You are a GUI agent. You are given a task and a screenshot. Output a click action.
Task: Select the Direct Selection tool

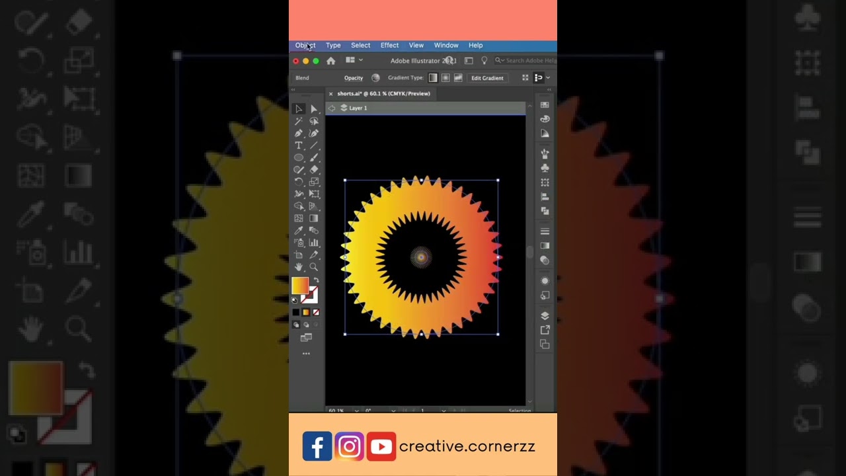pyautogui.click(x=314, y=109)
